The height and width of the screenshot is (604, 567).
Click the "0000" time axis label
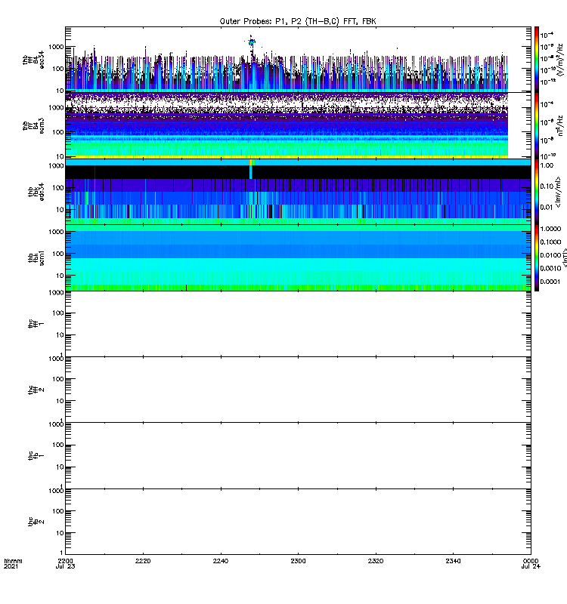coord(531,561)
